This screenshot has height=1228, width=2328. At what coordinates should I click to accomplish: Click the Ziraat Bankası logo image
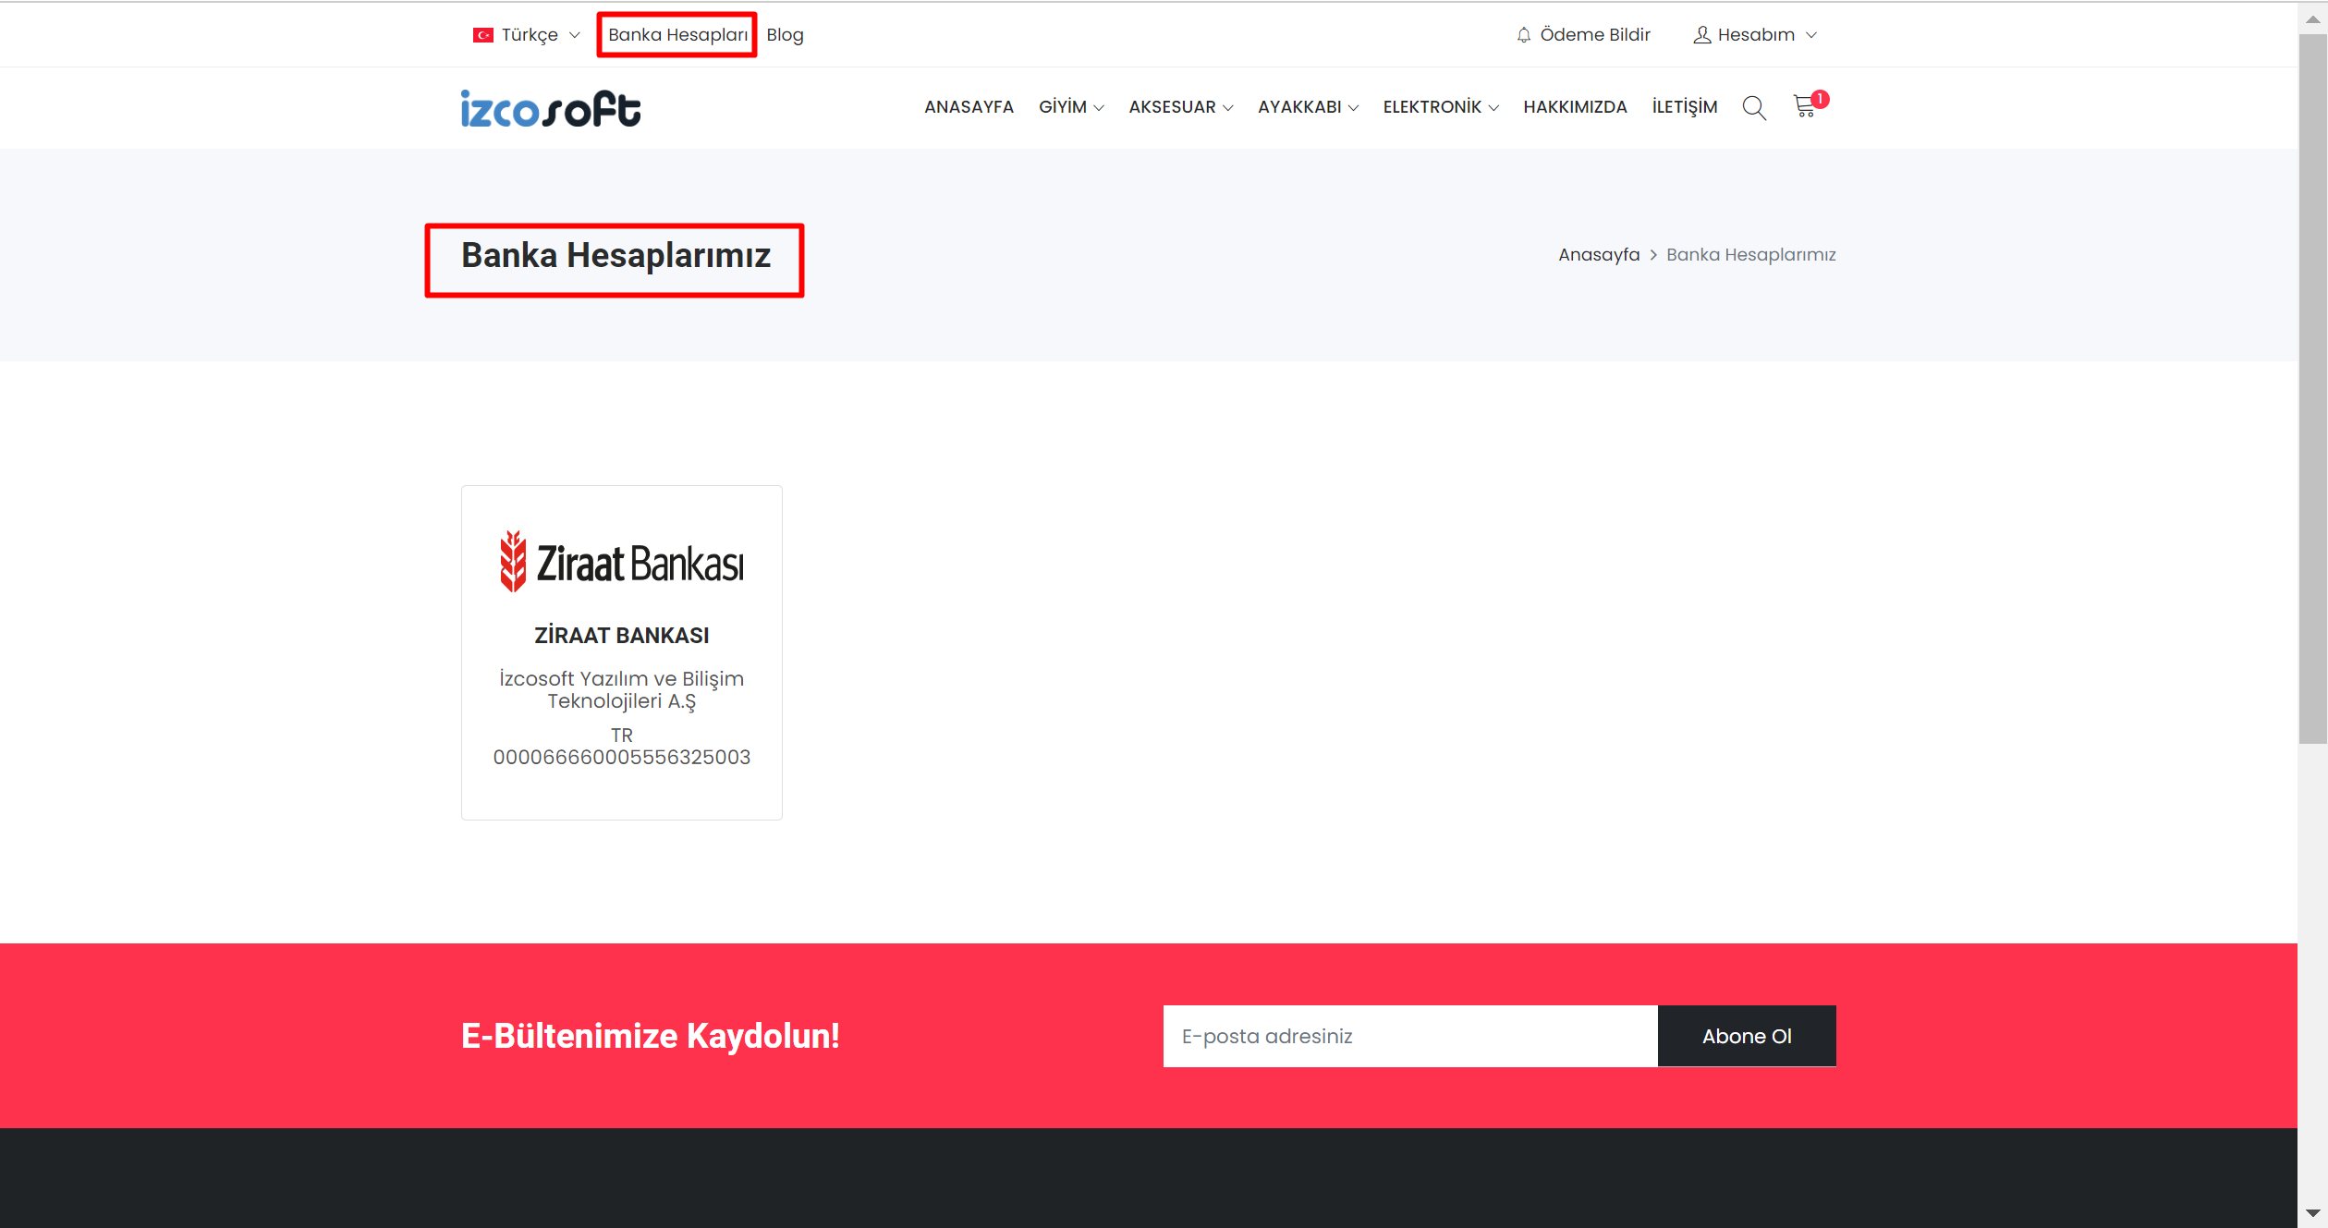pyautogui.click(x=621, y=562)
